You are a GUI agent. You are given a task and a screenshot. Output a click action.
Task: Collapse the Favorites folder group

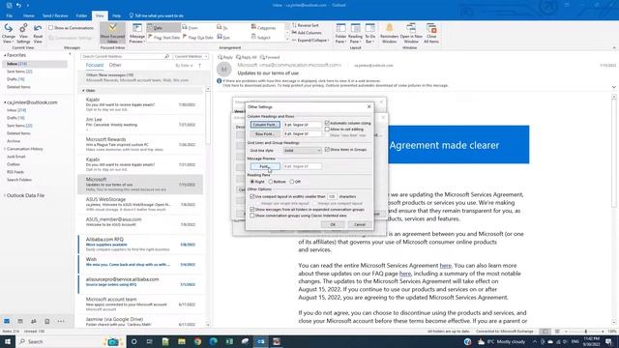pyautogui.click(x=5, y=55)
